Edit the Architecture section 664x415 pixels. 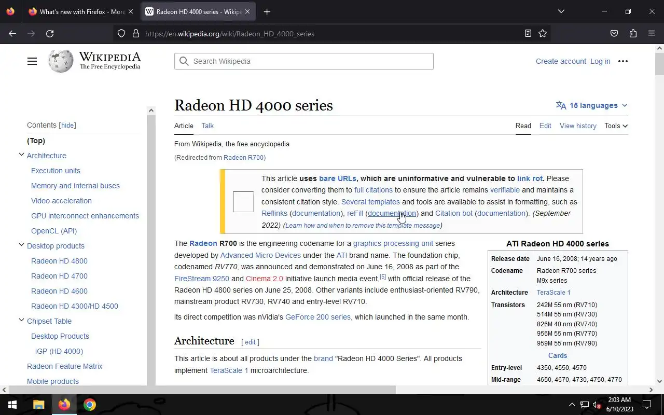pyautogui.click(x=250, y=342)
